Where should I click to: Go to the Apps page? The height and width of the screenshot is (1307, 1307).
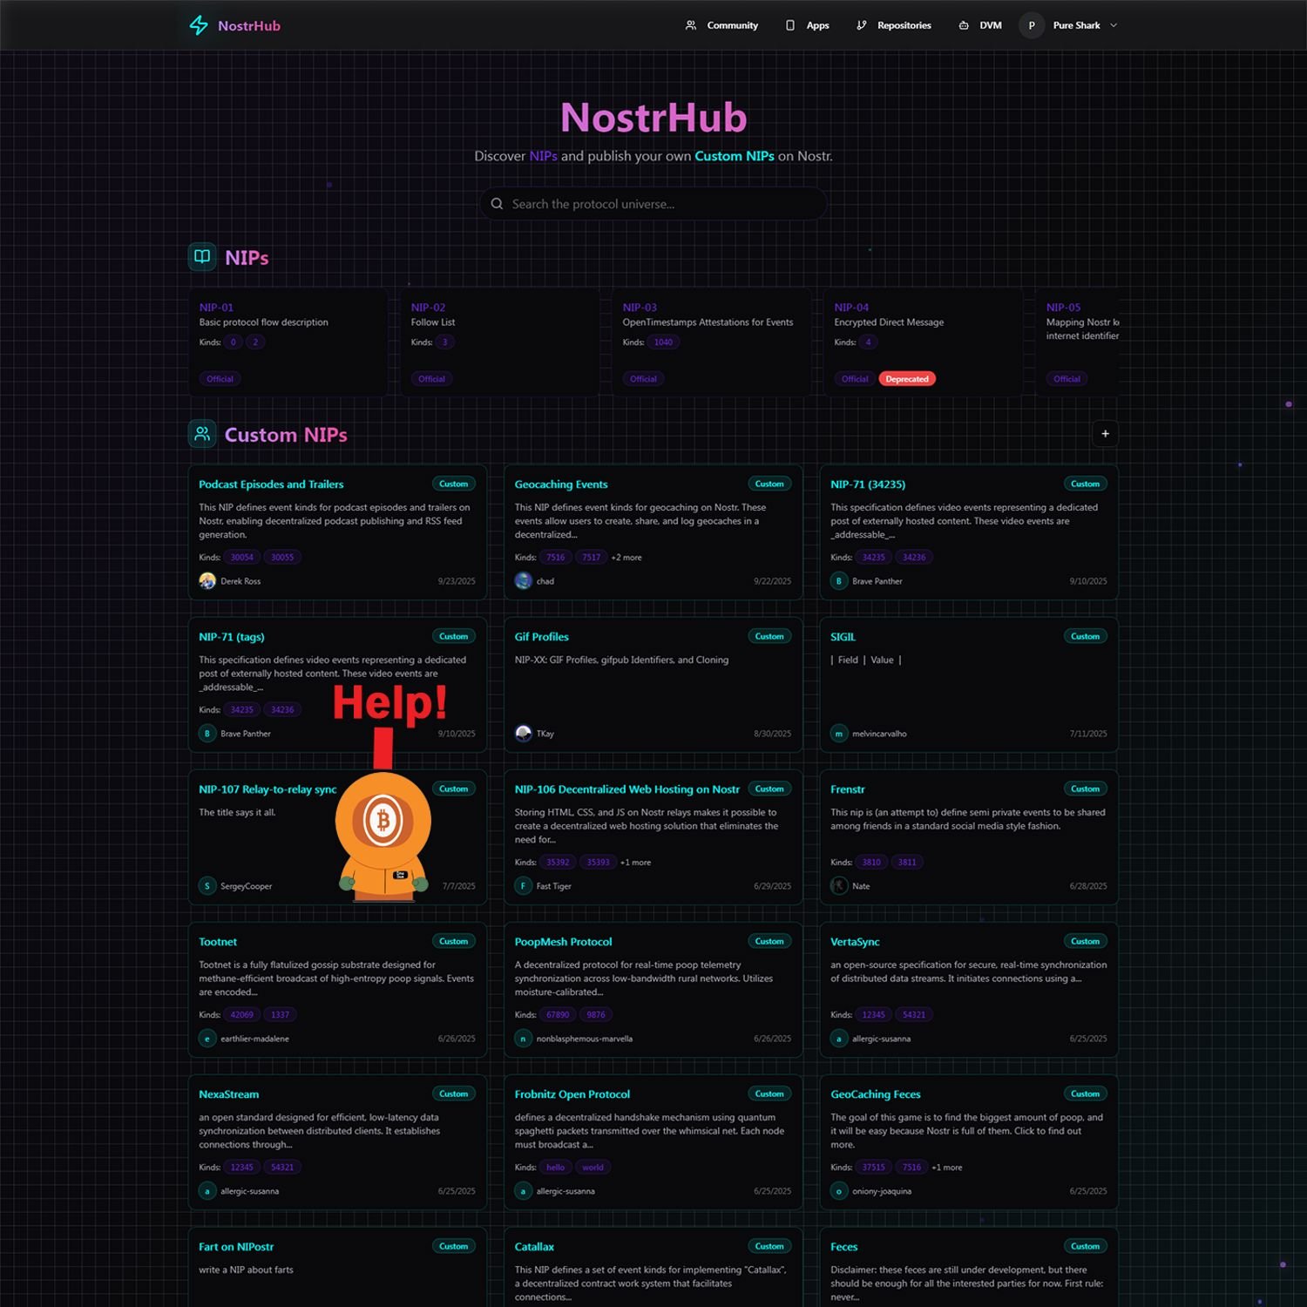[x=807, y=25]
